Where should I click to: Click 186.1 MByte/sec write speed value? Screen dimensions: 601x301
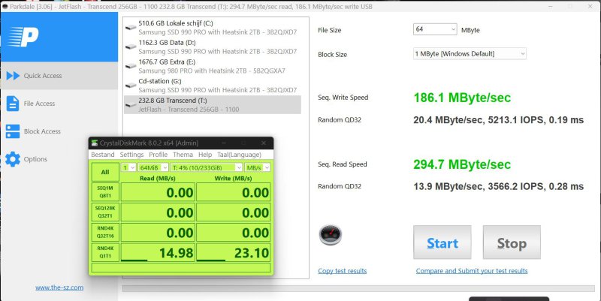[462, 98]
